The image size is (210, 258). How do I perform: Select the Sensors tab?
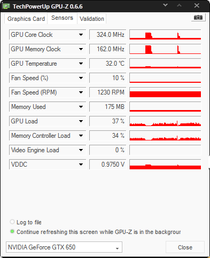pos(62,18)
